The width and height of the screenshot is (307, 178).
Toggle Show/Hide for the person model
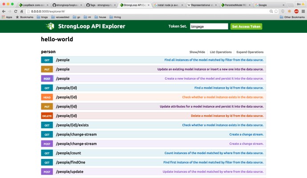point(197,52)
